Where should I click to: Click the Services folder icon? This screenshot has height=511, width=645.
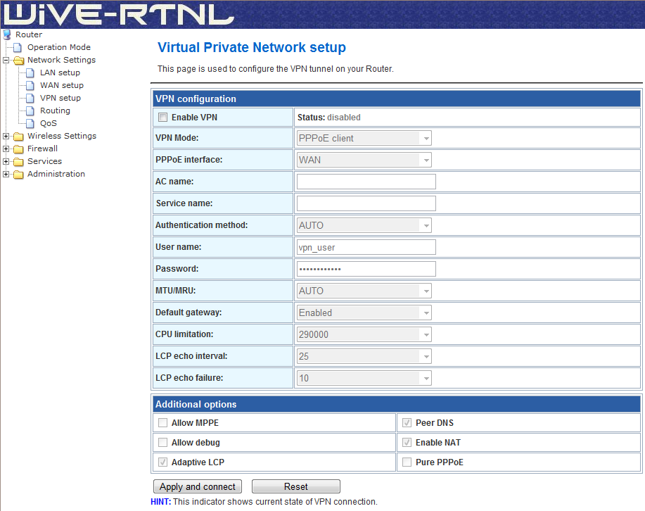(x=19, y=162)
